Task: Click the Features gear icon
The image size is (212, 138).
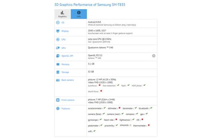Action: 58,108
